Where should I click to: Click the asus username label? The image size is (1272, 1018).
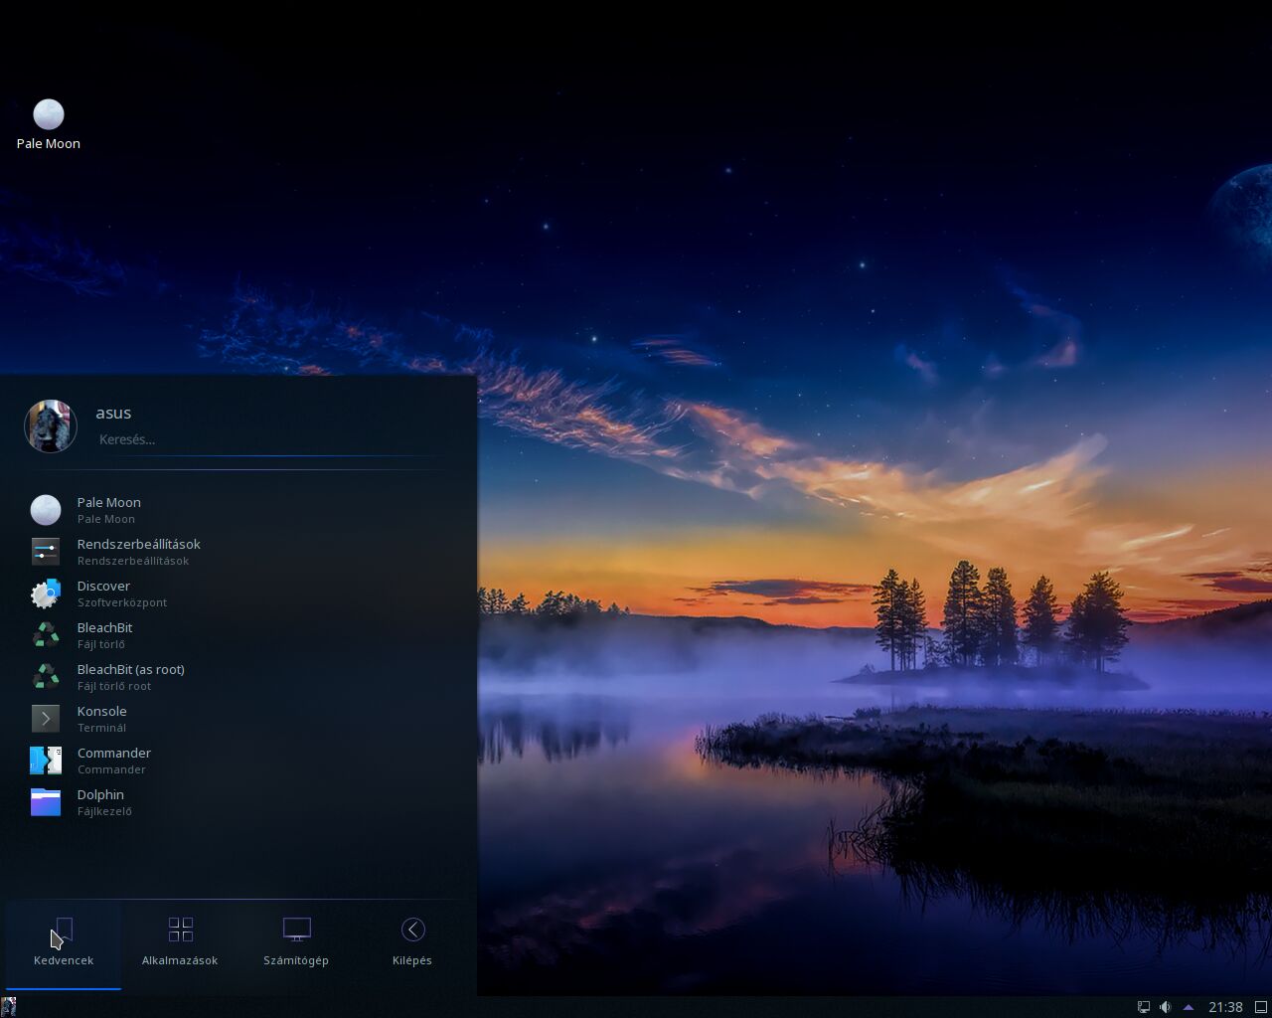coord(113,413)
